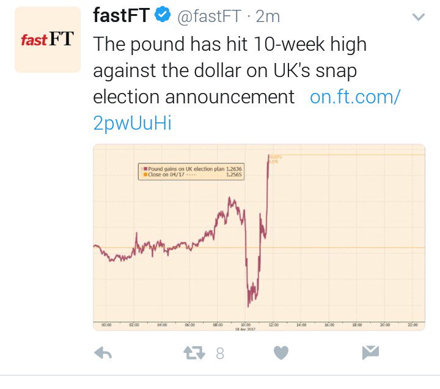
Task: Click the 12:00 chart axis label
Action: tap(274, 325)
